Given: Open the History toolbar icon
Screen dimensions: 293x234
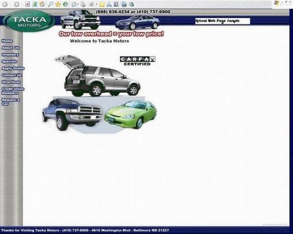Looking at the screenshot, I should click(66, 4).
